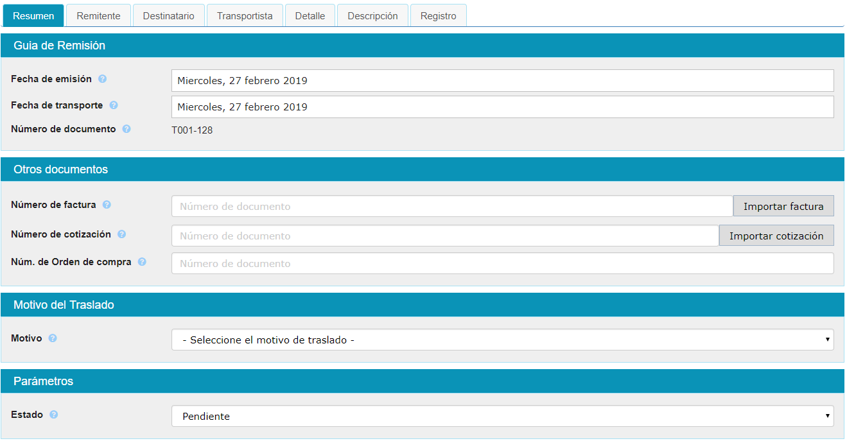Open the Registro tab
This screenshot has height=441, width=847.
[x=439, y=16]
